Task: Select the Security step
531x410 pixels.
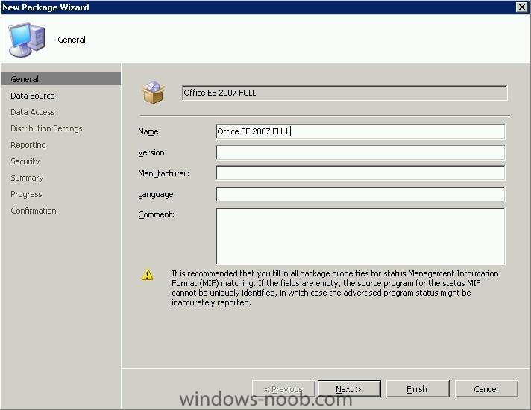Action: click(25, 161)
